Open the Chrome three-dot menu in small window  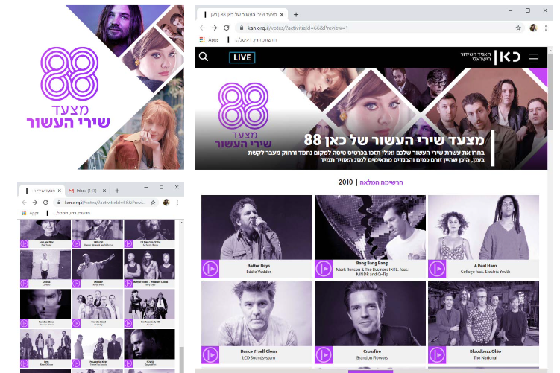point(177,203)
